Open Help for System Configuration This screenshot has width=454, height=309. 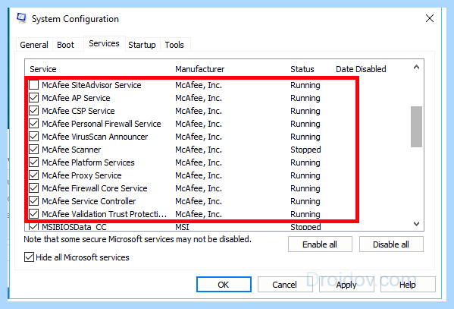408,285
